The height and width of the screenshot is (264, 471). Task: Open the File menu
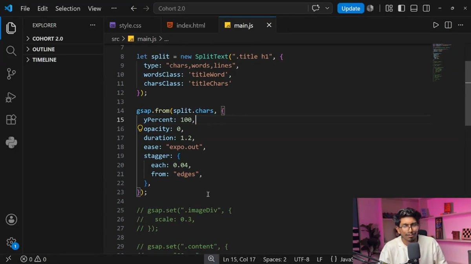25,8
